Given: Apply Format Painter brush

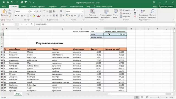Looking at the screenshot, I should tap(10, 16).
